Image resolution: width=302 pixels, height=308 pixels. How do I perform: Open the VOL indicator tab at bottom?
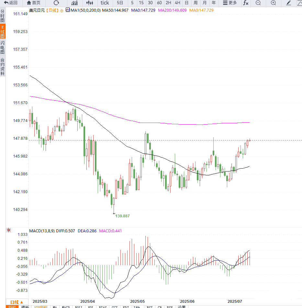point(91,307)
